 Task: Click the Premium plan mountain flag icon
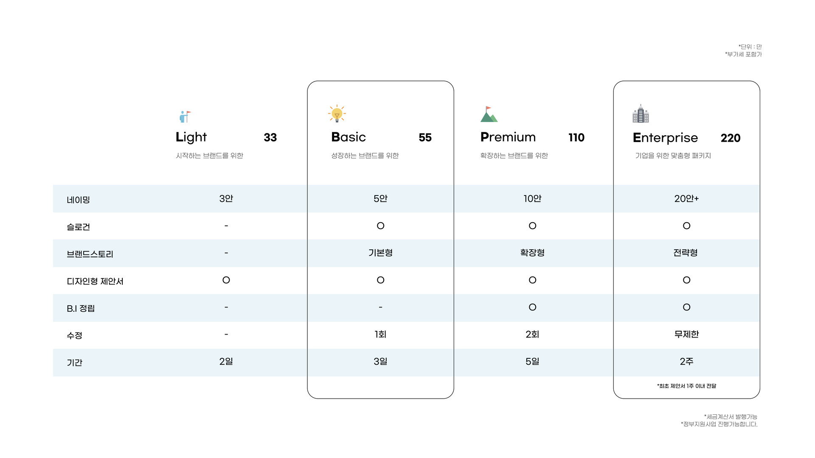[x=489, y=114]
